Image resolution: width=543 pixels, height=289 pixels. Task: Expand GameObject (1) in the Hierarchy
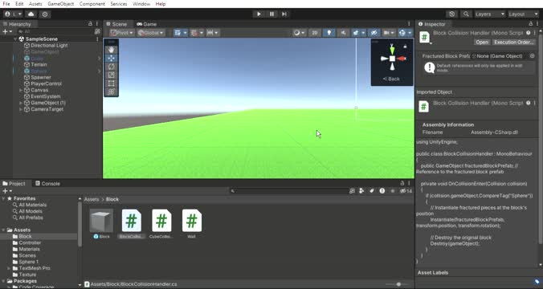pos(21,103)
